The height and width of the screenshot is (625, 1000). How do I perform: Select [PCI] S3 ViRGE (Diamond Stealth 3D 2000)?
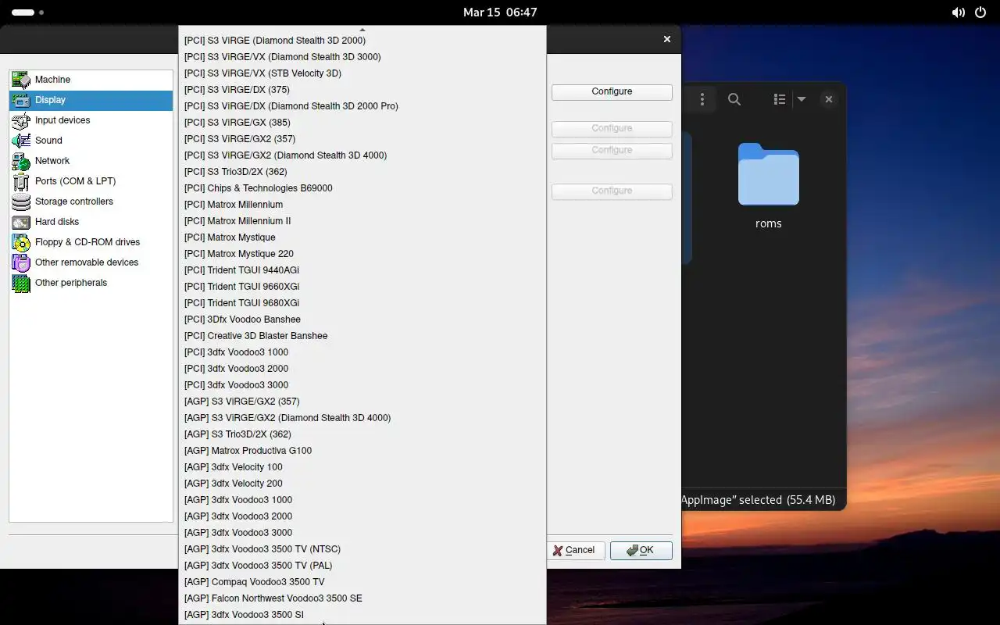coord(362,41)
